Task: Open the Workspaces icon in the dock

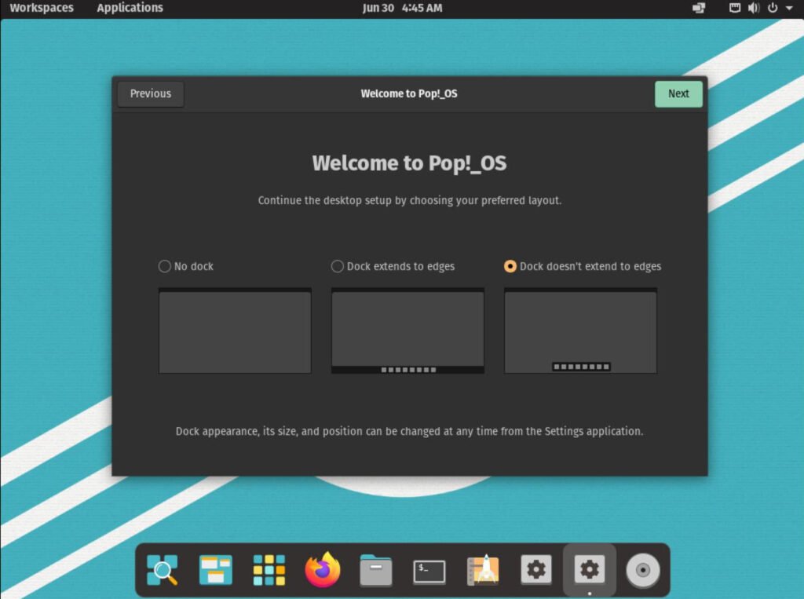Action: pyautogui.click(x=215, y=570)
